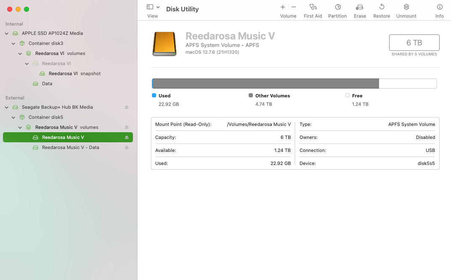Select Reedarosa VI volumes row
The height and width of the screenshot is (280, 451).
pos(68,53)
